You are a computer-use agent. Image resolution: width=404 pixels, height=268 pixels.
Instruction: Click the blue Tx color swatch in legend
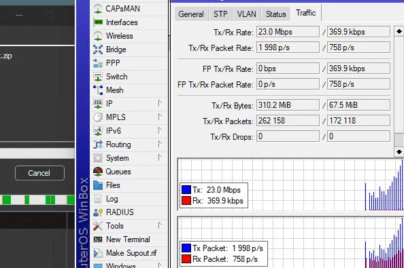coord(186,189)
